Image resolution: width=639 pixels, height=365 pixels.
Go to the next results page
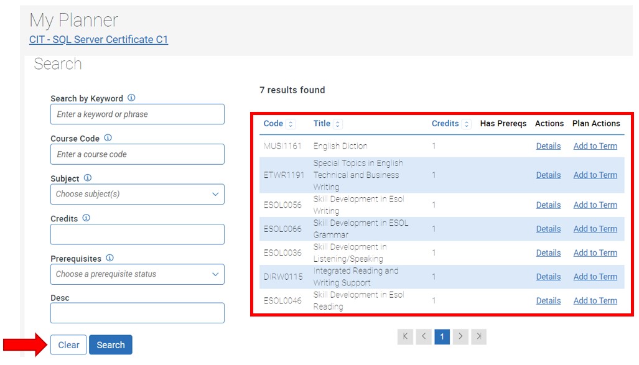[460, 336]
